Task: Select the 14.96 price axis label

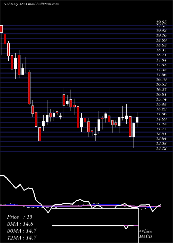Action: click(162, 114)
